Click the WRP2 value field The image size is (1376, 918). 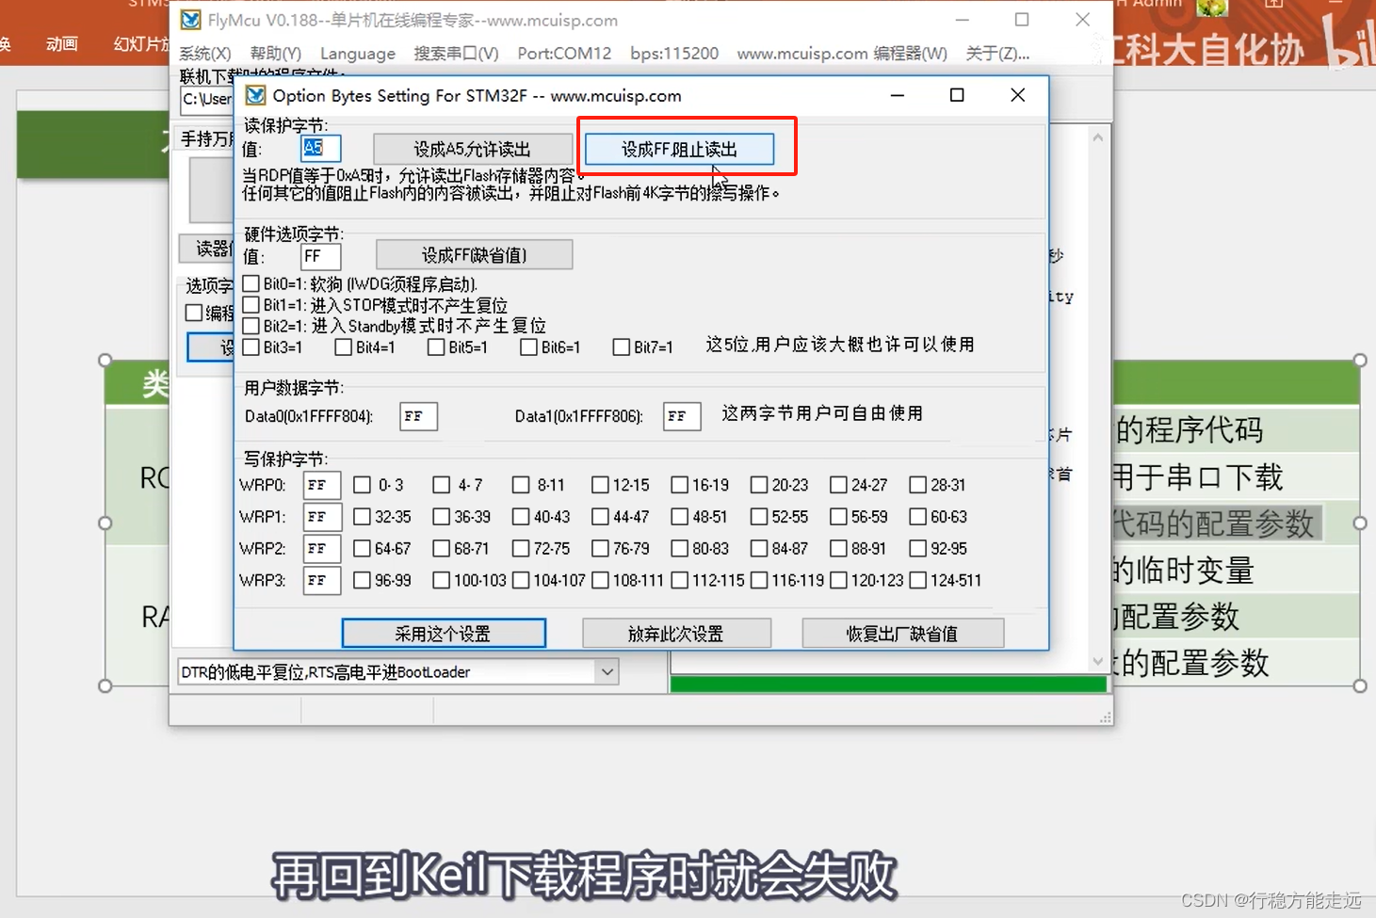tap(322, 548)
